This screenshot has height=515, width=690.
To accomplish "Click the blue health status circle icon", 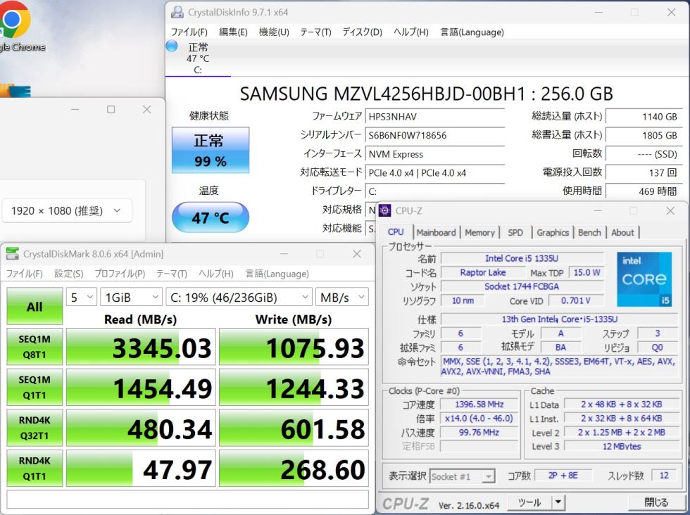I will [172, 46].
